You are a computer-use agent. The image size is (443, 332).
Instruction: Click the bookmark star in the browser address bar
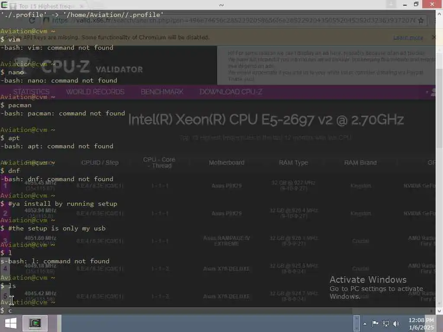pyautogui.click(x=421, y=21)
